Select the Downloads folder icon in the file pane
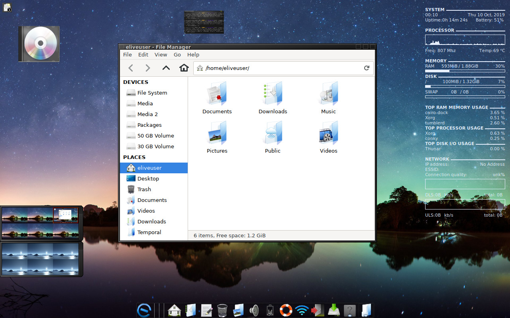The width and height of the screenshot is (510, 318). tap(273, 94)
